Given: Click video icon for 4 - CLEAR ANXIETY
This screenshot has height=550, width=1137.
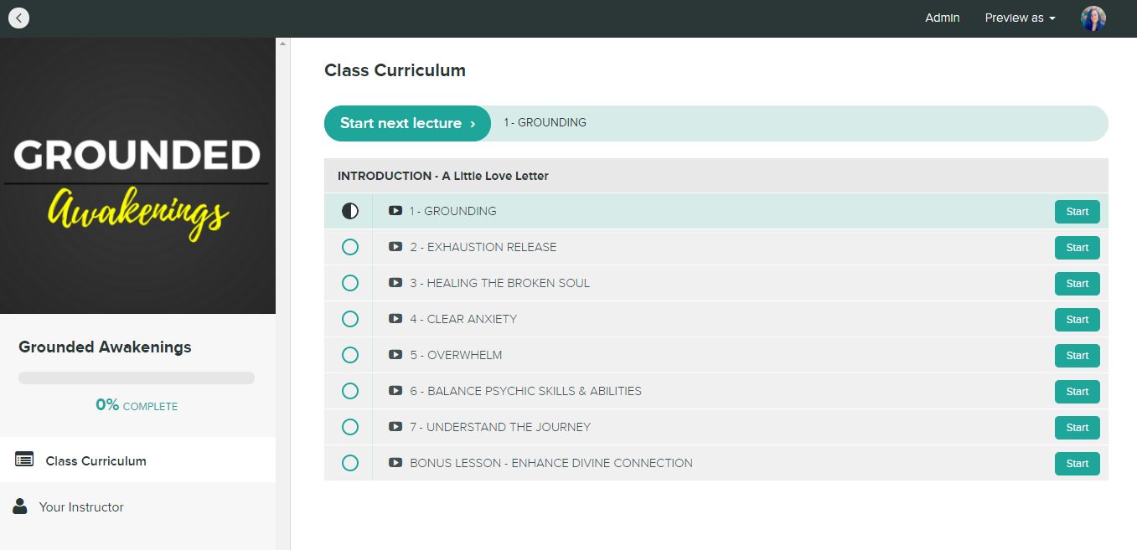Looking at the screenshot, I should coord(395,319).
